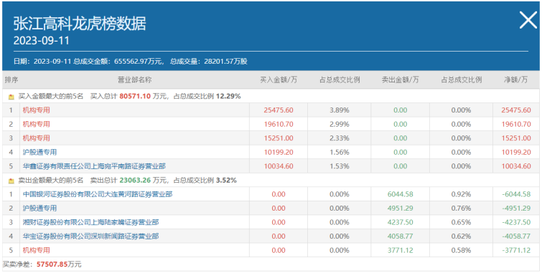The image size is (542, 273).
Task: Click the 营业部名称 column header
Action: pyautogui.click(x=135, y=80)
